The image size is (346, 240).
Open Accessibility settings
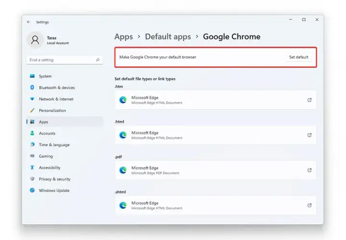(65, 168)
